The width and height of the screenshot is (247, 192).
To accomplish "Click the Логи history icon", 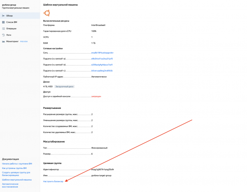I will [x=3, y=35].
